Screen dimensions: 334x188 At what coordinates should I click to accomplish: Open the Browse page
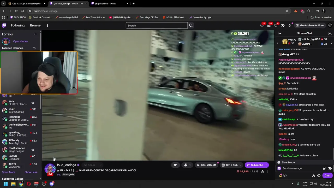(35, 25)
